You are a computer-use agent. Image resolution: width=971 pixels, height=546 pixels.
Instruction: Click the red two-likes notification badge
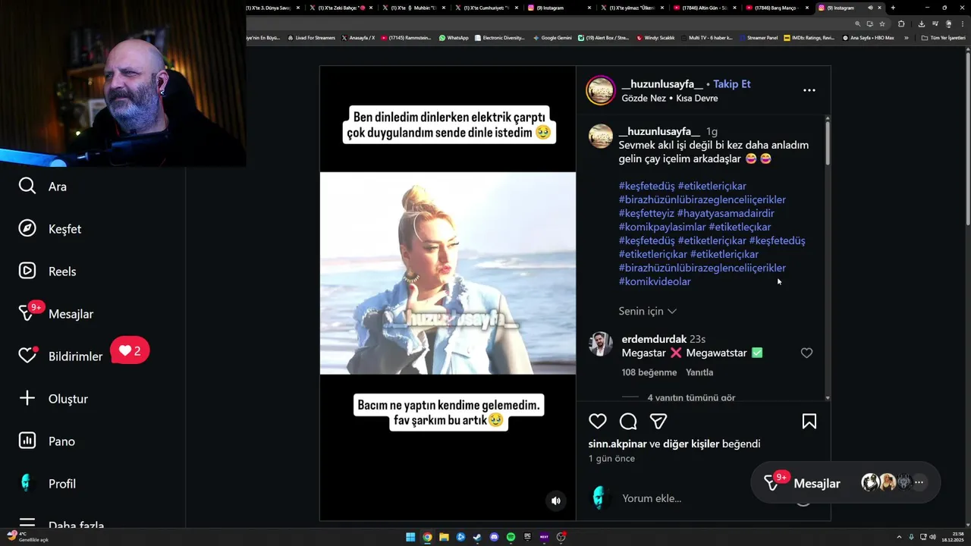[130, 351]
